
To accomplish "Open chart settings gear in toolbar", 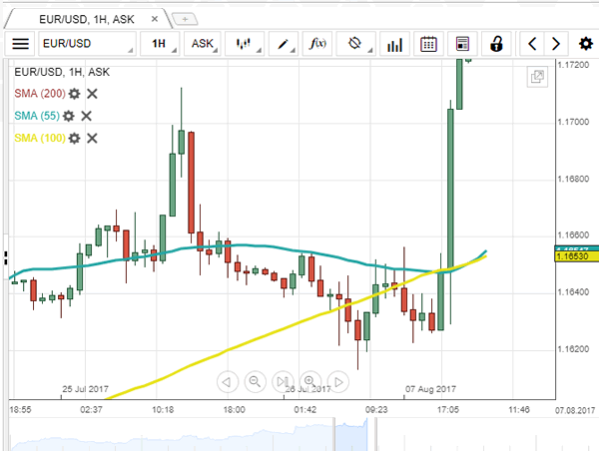I will pyautogui.click(x=586, y=44).
